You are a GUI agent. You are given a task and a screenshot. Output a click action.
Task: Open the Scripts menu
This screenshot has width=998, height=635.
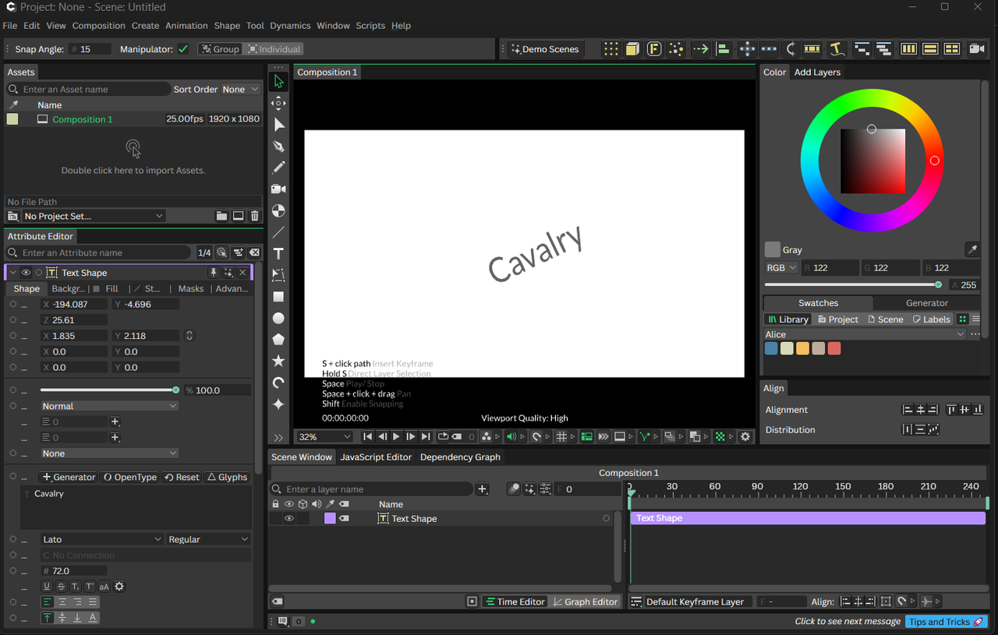(370, 26)
